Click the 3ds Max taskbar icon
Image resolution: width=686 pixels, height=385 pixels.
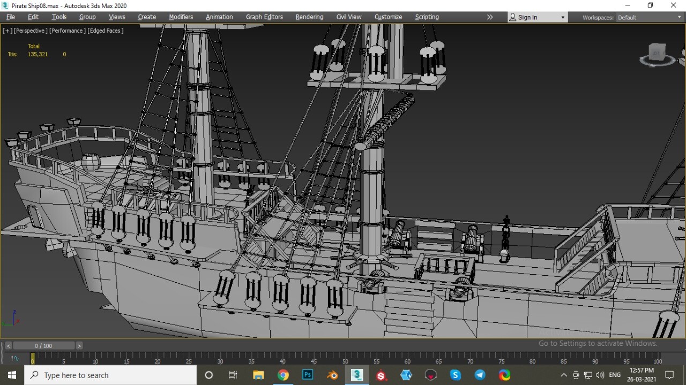pyautogui.click(x=357, y=375)
